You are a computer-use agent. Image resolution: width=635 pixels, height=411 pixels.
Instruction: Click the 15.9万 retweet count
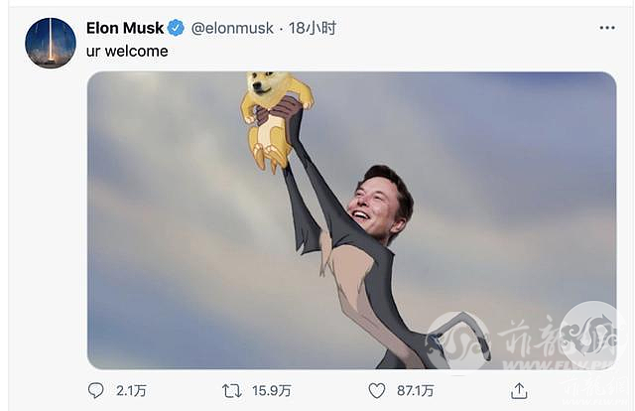271,391
